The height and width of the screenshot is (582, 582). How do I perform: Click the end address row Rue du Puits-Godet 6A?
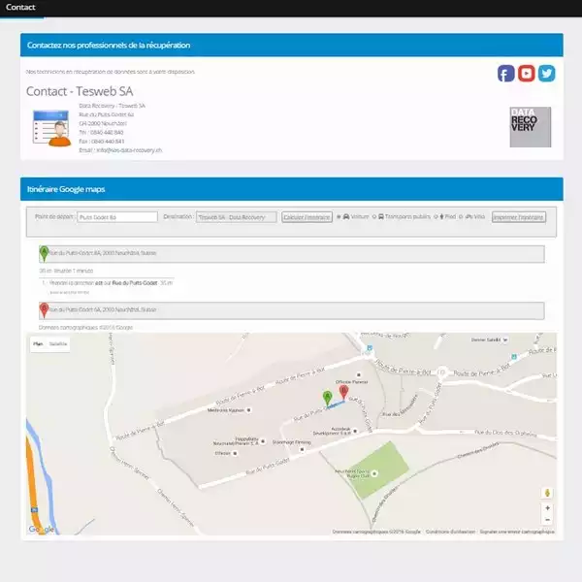coord(292,310)
